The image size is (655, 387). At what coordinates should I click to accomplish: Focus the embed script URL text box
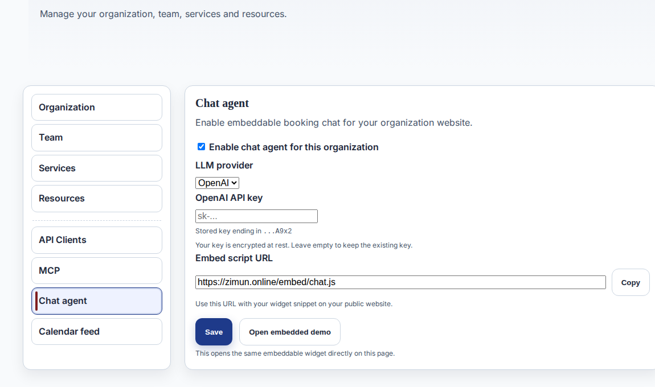400,282
